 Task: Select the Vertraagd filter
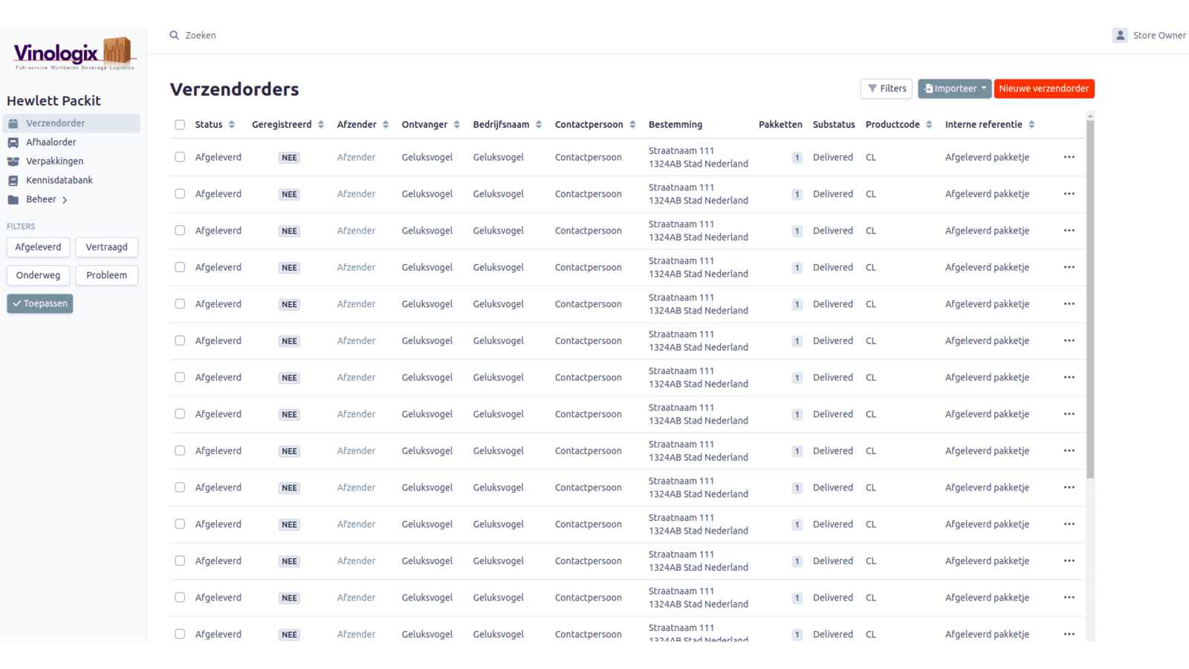point(106,248)
